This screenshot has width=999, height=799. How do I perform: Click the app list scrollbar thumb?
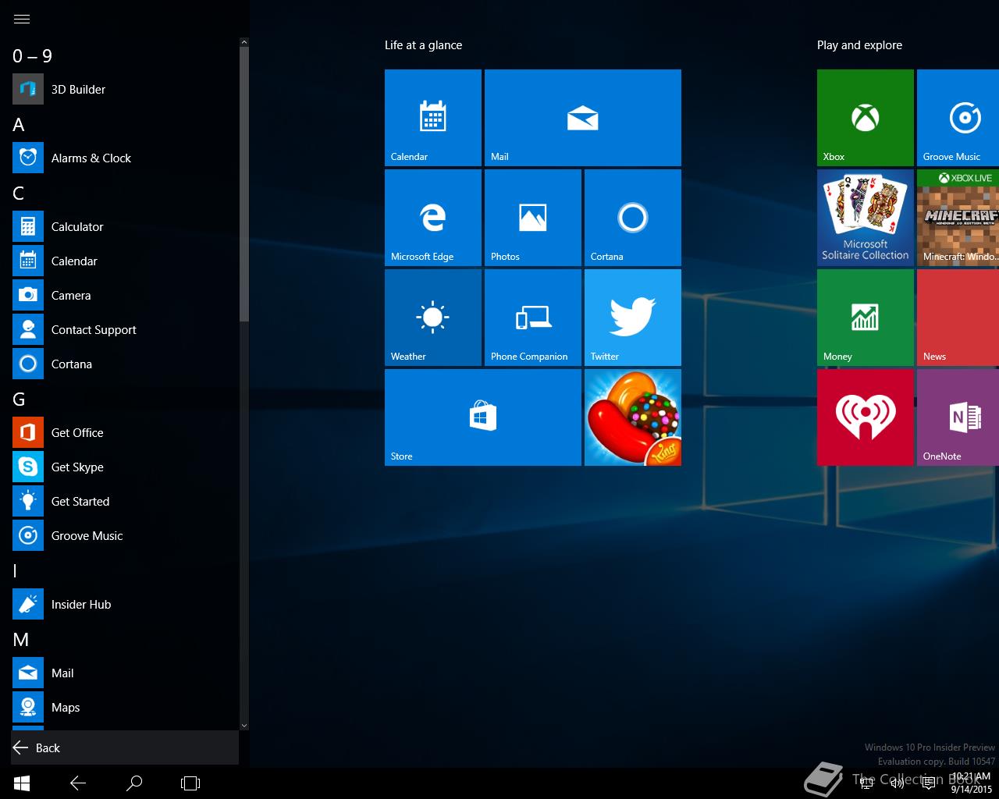[244, 183]
